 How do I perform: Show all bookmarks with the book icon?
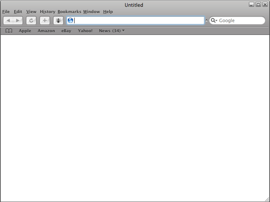[9, 31]
